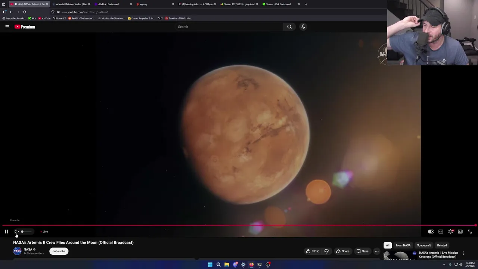Switch to Stream 103765939 tab
The image size is (478, 269).
(239, 4)
